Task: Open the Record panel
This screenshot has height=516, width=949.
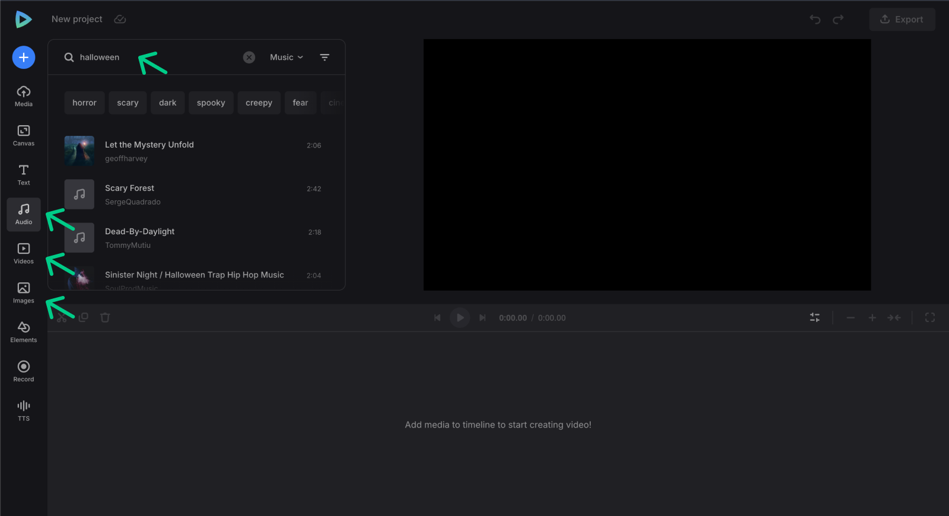Action: click(24, 371)
